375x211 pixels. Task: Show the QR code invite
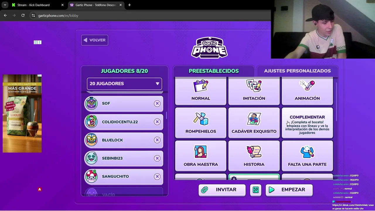[x=255, y=190]
